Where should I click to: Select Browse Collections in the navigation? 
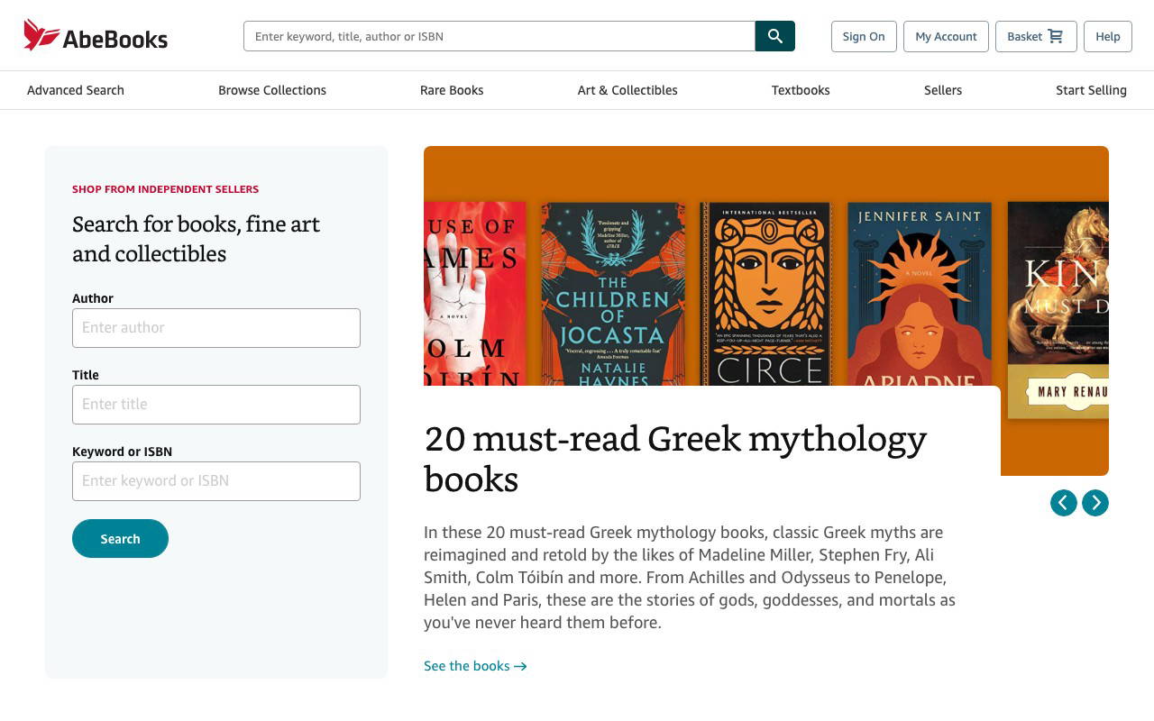click(x=272, y=90)
